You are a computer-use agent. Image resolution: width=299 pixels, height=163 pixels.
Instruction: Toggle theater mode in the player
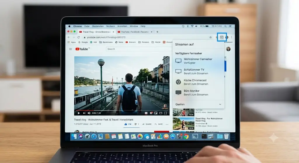click(161, 113)
